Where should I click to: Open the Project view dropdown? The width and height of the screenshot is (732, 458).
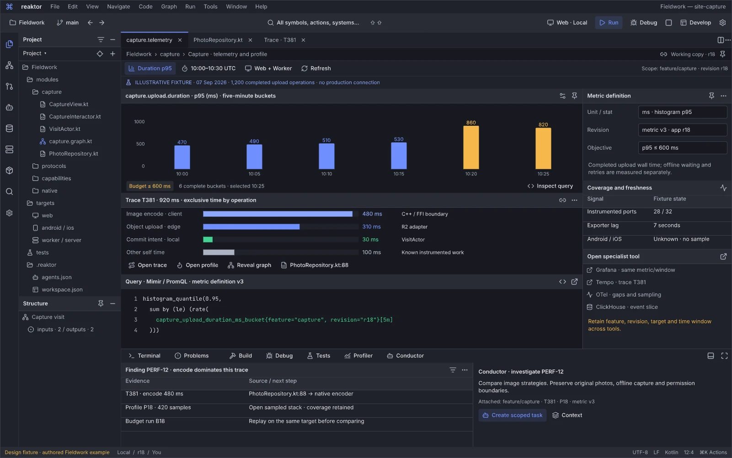point(35,54)
